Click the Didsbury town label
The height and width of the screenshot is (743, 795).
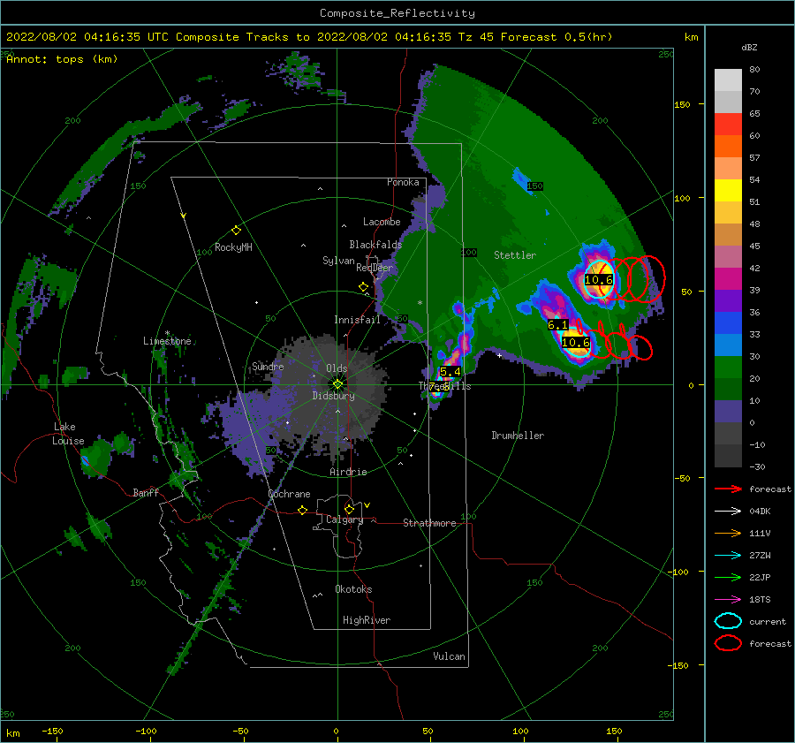point(333,396)
